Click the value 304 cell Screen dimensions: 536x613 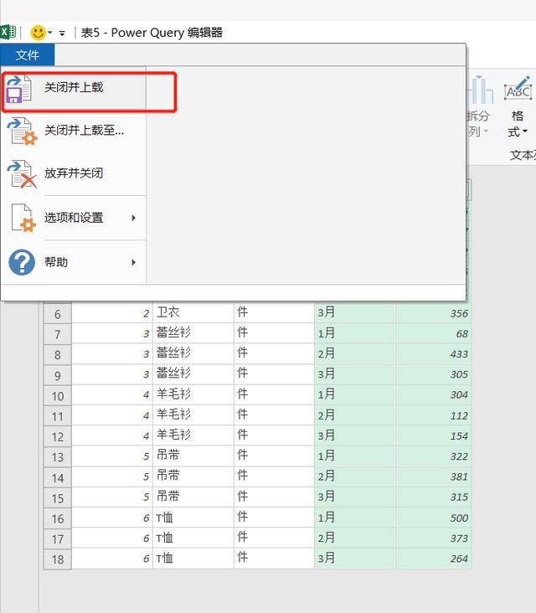click(433, 394)
